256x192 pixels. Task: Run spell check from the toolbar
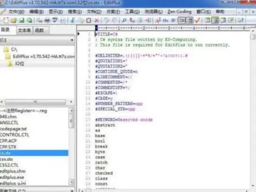(55, 20)
